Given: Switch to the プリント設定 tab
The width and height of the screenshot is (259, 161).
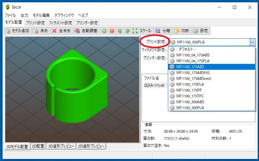Looking at the screenshot, I should coord(35,23).
